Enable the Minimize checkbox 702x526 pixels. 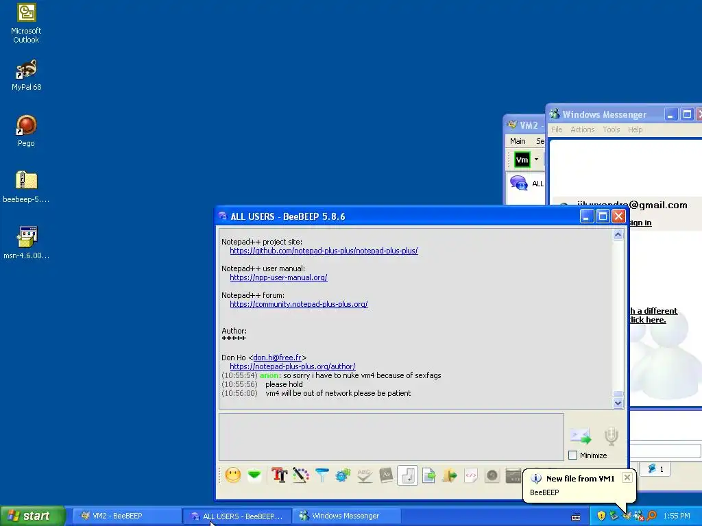coord(572,455)
